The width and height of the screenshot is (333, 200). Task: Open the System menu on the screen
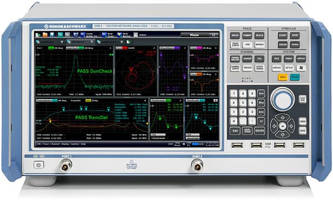pyautogui.click(x=75, y=144)
